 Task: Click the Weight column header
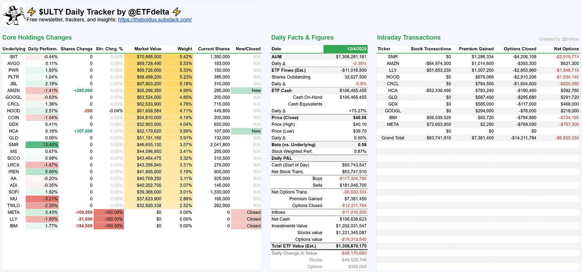coord(185,49)
